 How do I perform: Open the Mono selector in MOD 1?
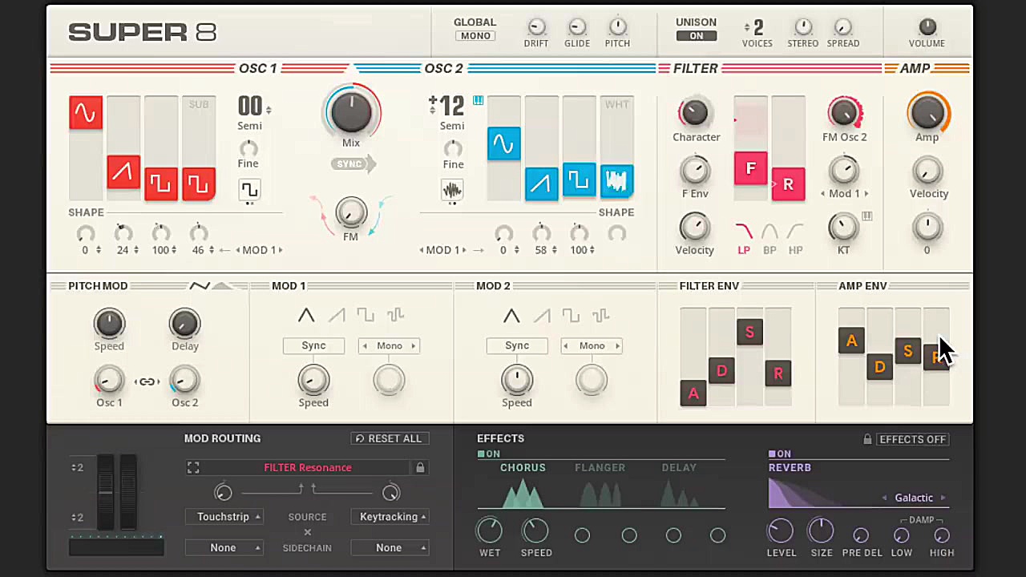(x=389, y=345)
